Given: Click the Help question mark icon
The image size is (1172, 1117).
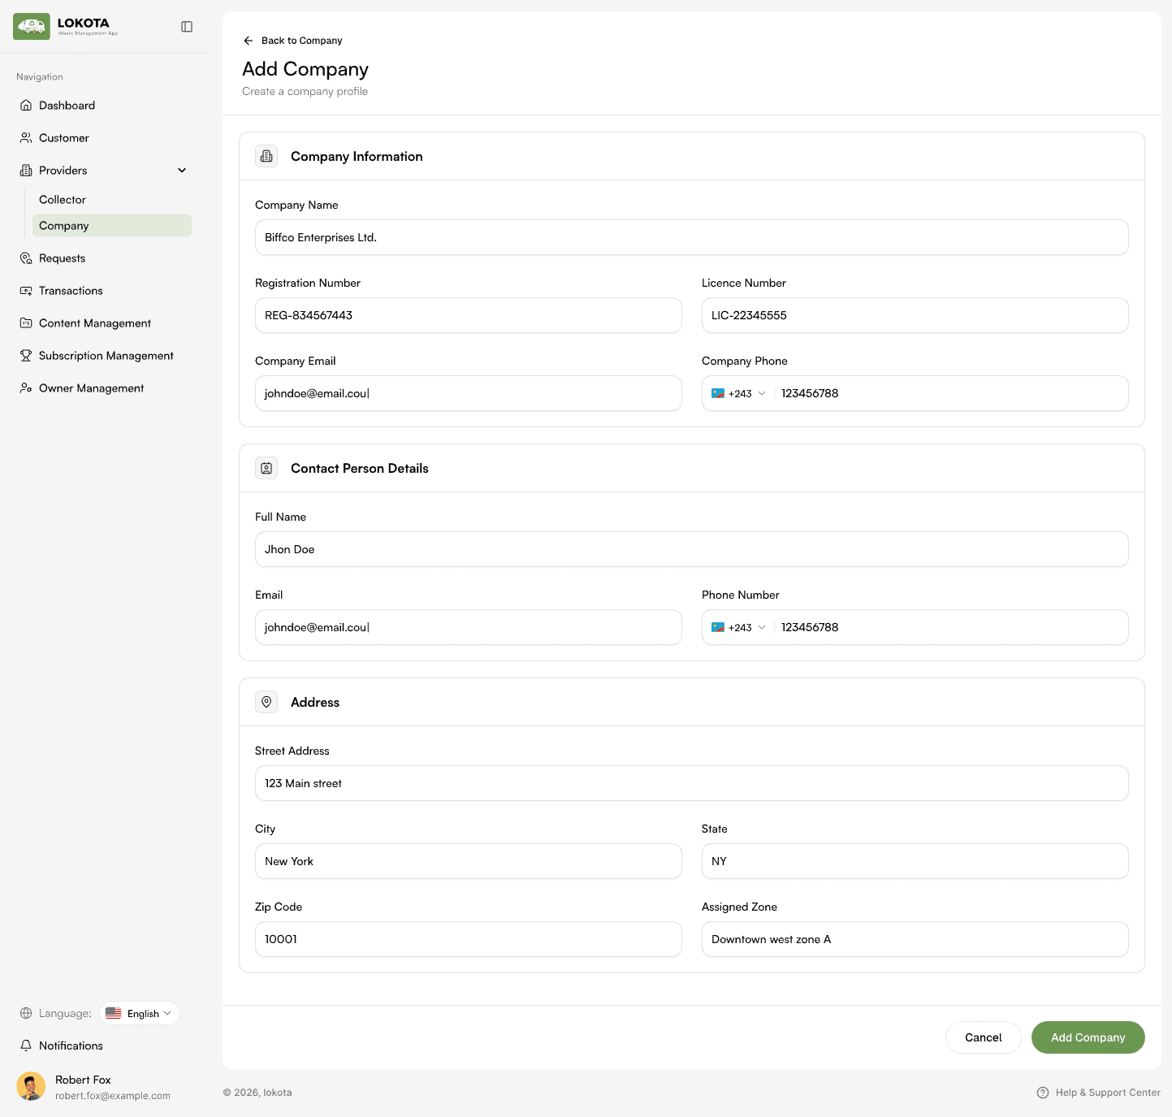Looking at the screenshot, I should [x=1043, y=1093].
